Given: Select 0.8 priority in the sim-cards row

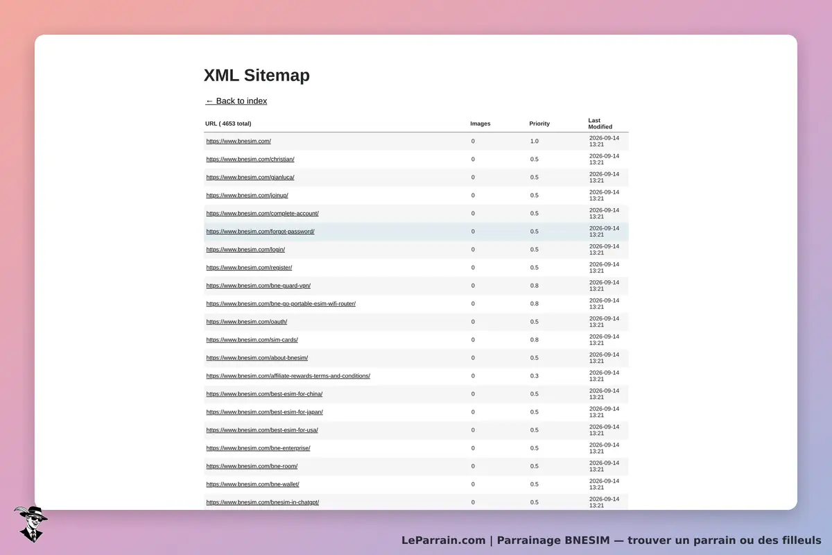Looking at the screenshot, I should (x=535, y=340).
